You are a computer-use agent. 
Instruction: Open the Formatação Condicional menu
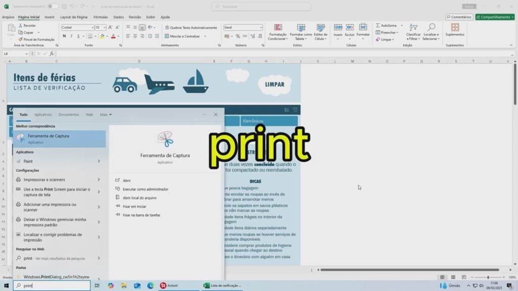(277, 31)
